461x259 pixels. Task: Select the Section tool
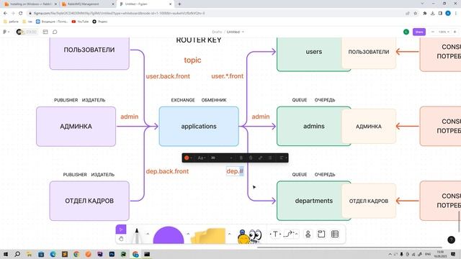click(321, 234)
